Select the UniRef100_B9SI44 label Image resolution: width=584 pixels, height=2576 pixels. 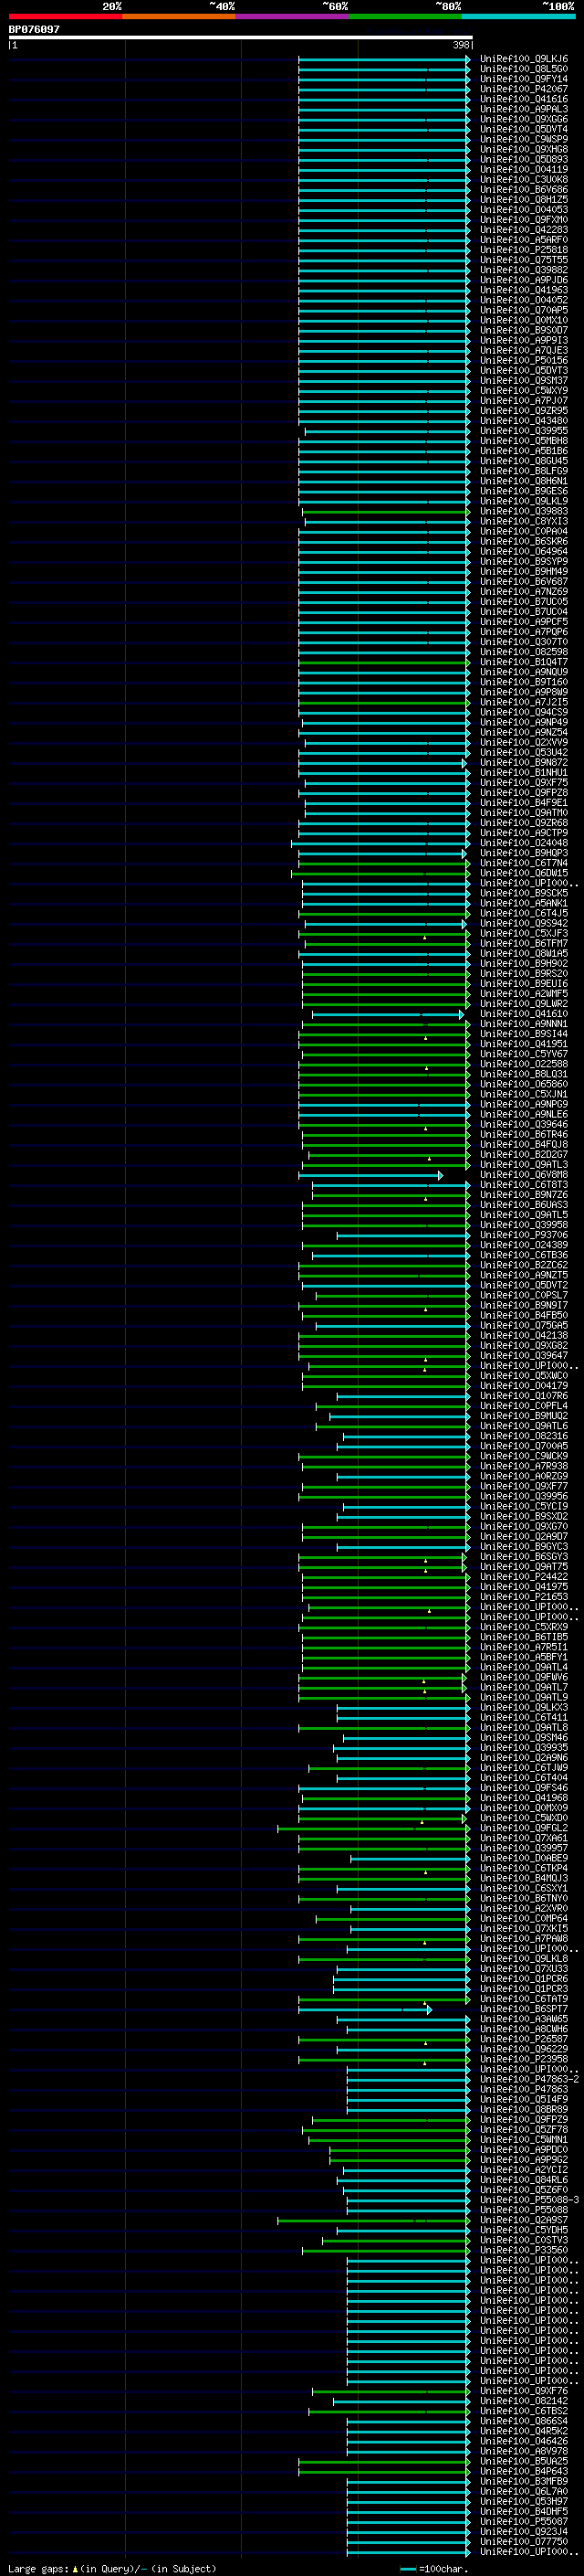coord(523,1033)
